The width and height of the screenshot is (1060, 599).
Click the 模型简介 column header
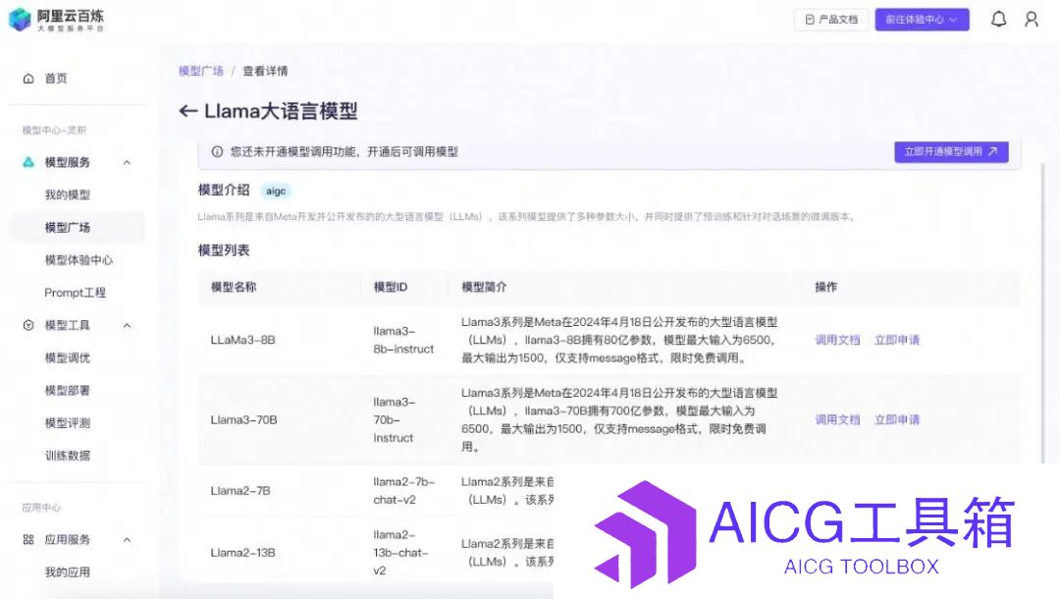point(484,287)
